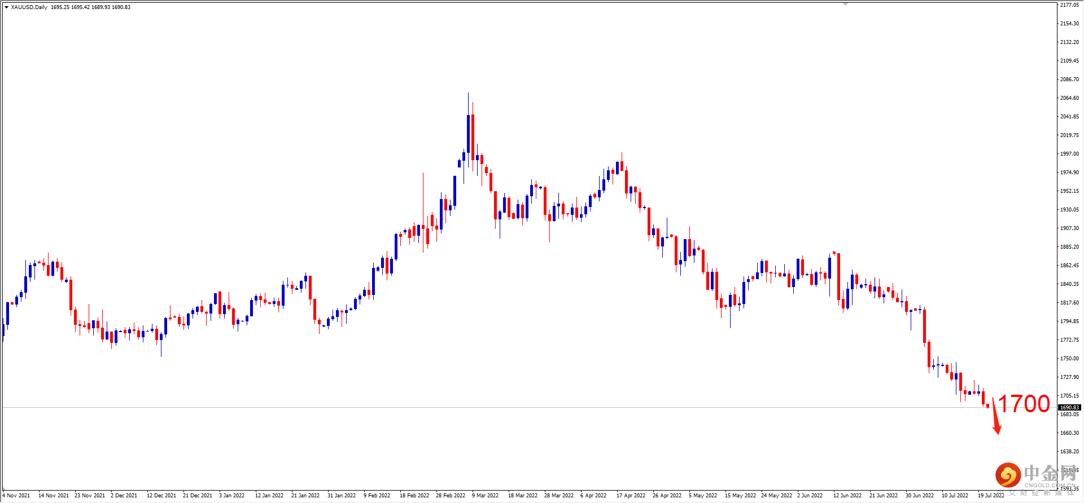
Task: Click the 2064.60 price axis label
Action: point(1069,98)
